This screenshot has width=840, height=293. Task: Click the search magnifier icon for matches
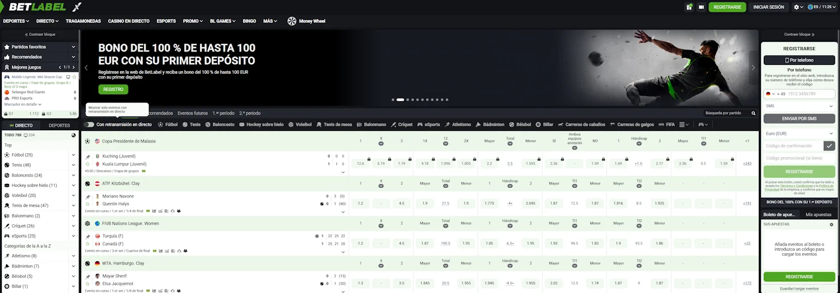[x=753, y=114]
